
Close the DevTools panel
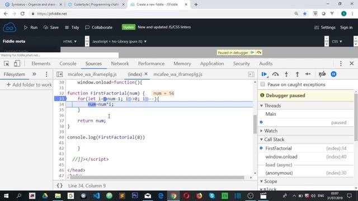[x=352, y=63]
